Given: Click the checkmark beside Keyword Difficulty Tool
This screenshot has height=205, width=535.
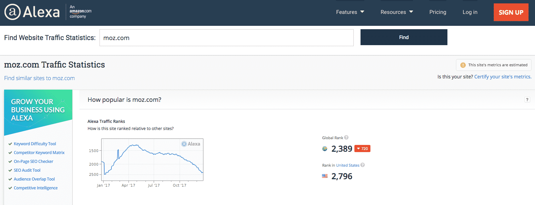Looking at the screenshot, I should pyautogui.click(x=10, y=144).
